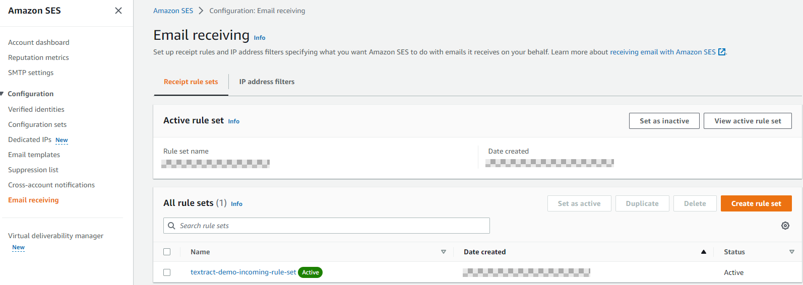Click the New badge beside Dedicated IPs

point(61,140)
